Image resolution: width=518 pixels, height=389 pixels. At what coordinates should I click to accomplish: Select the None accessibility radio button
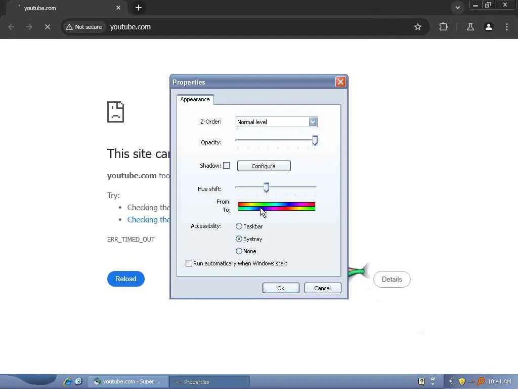click(x=239, y=251)
